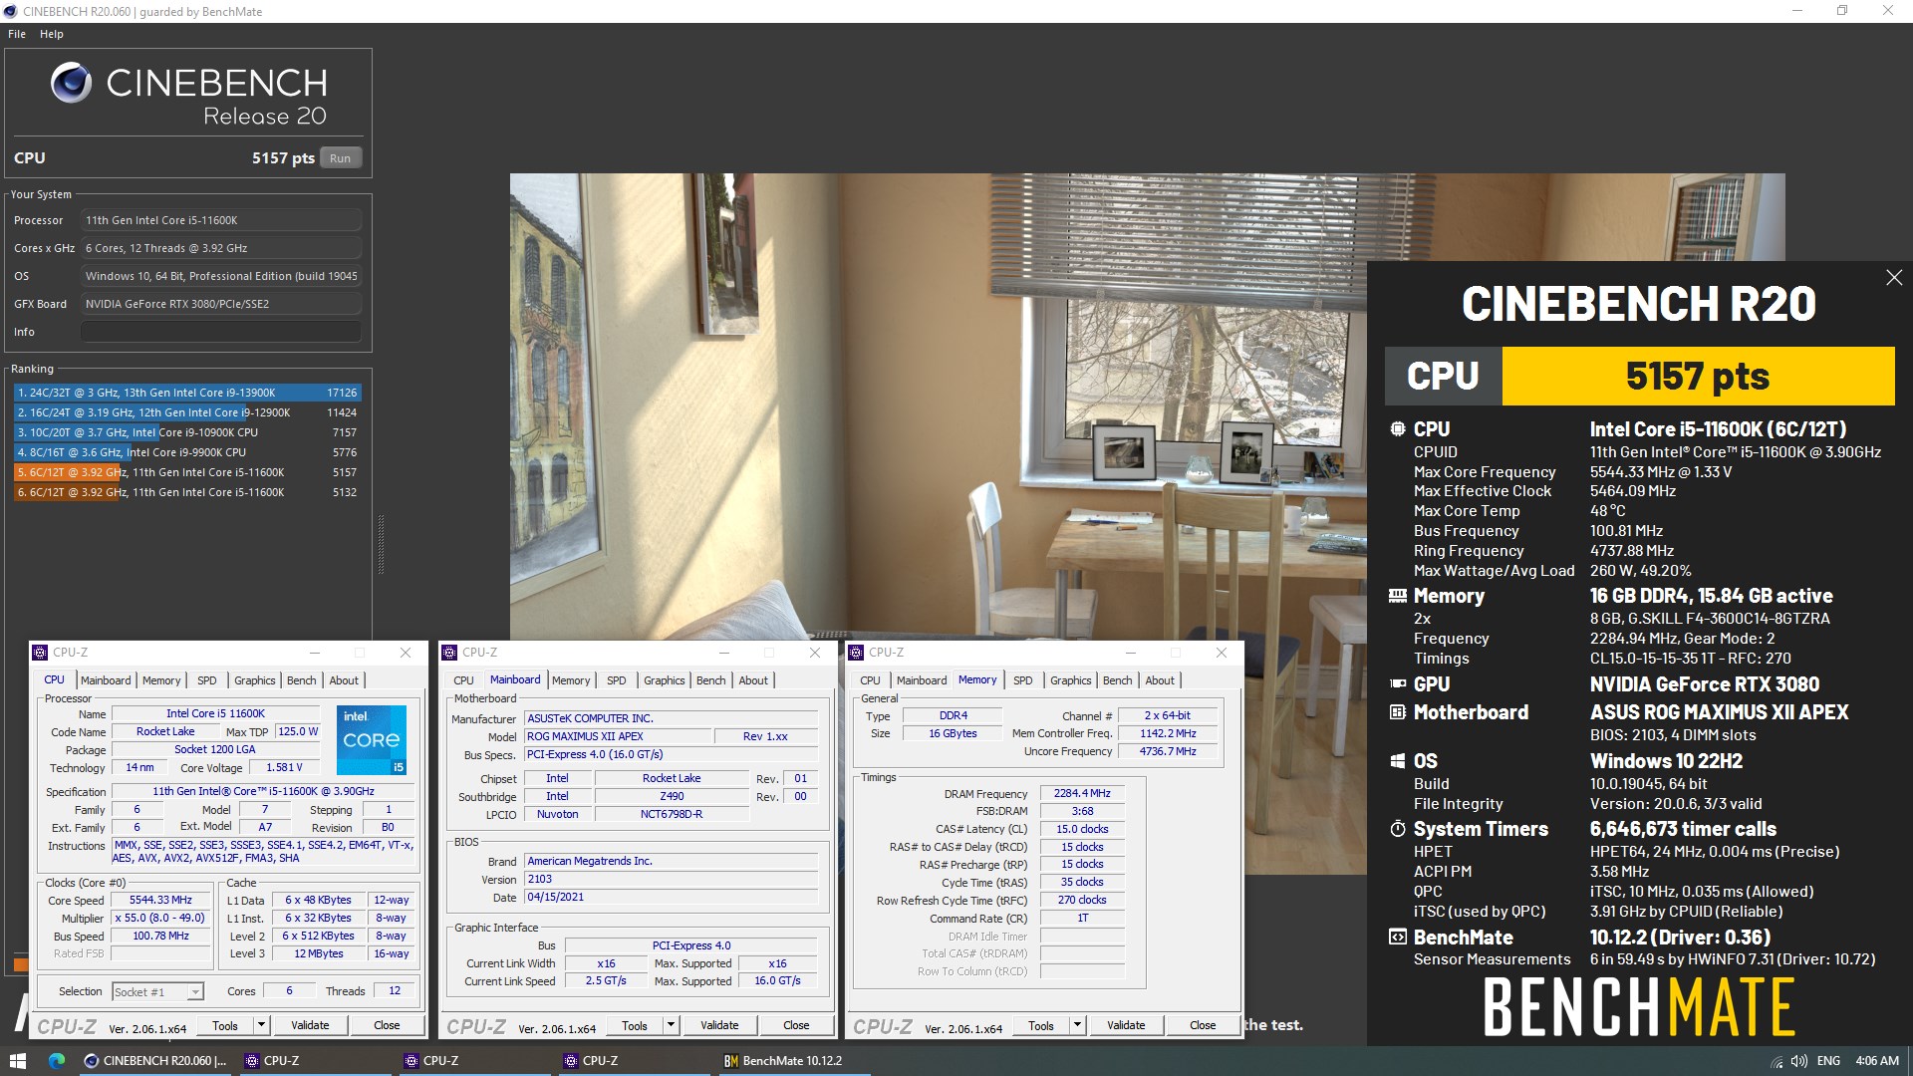Switch to Memory tab in first CPU-Z window
Image resolution: width=1913 pixels, height=1076 pixels.
pos(161,680)
